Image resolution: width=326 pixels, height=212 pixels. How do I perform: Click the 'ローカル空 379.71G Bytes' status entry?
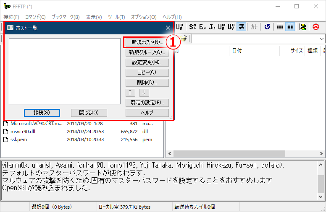(x=124, y=207)
